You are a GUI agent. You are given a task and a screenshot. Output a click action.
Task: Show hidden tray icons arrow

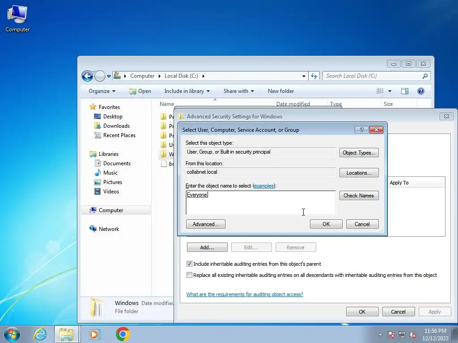coord(380,335)
